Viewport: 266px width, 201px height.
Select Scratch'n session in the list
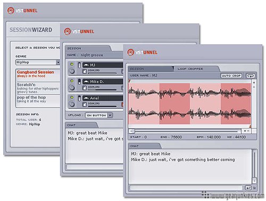(38, 88)
